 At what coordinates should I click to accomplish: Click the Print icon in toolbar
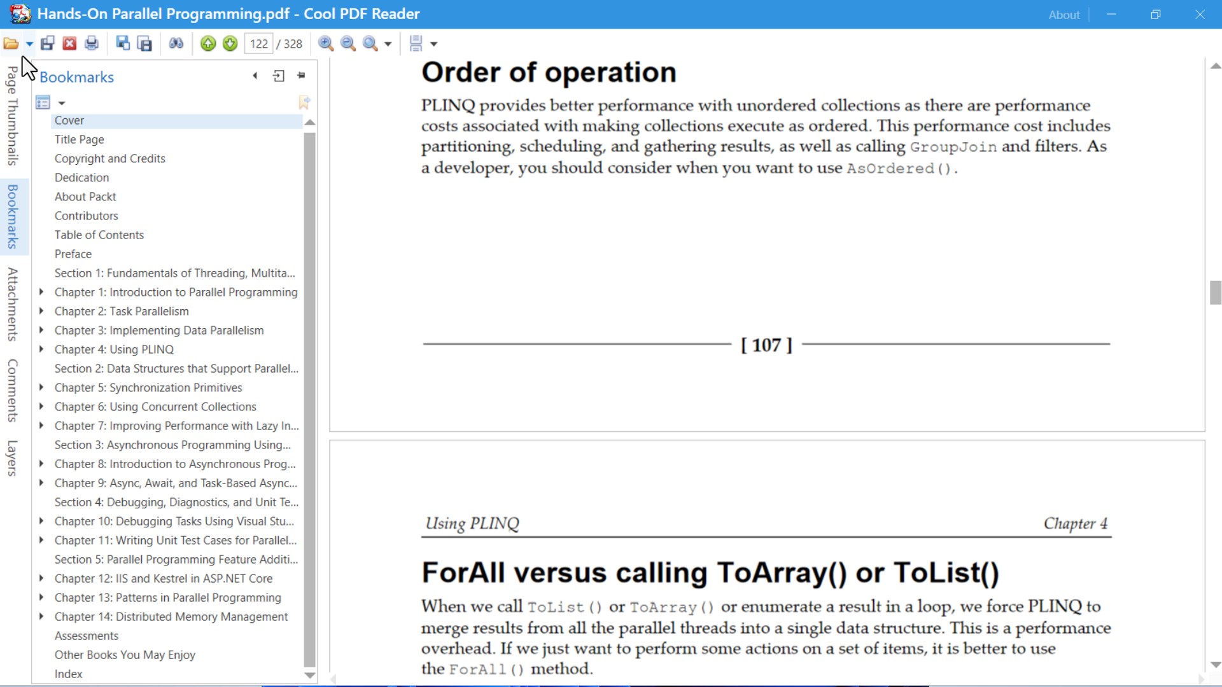pyautogui.click(x=92, y=43)
